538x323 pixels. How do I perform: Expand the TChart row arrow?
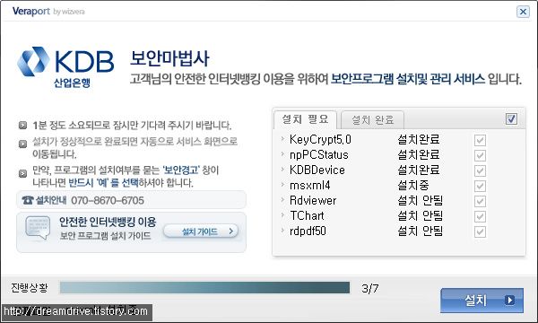coord(282,214)
